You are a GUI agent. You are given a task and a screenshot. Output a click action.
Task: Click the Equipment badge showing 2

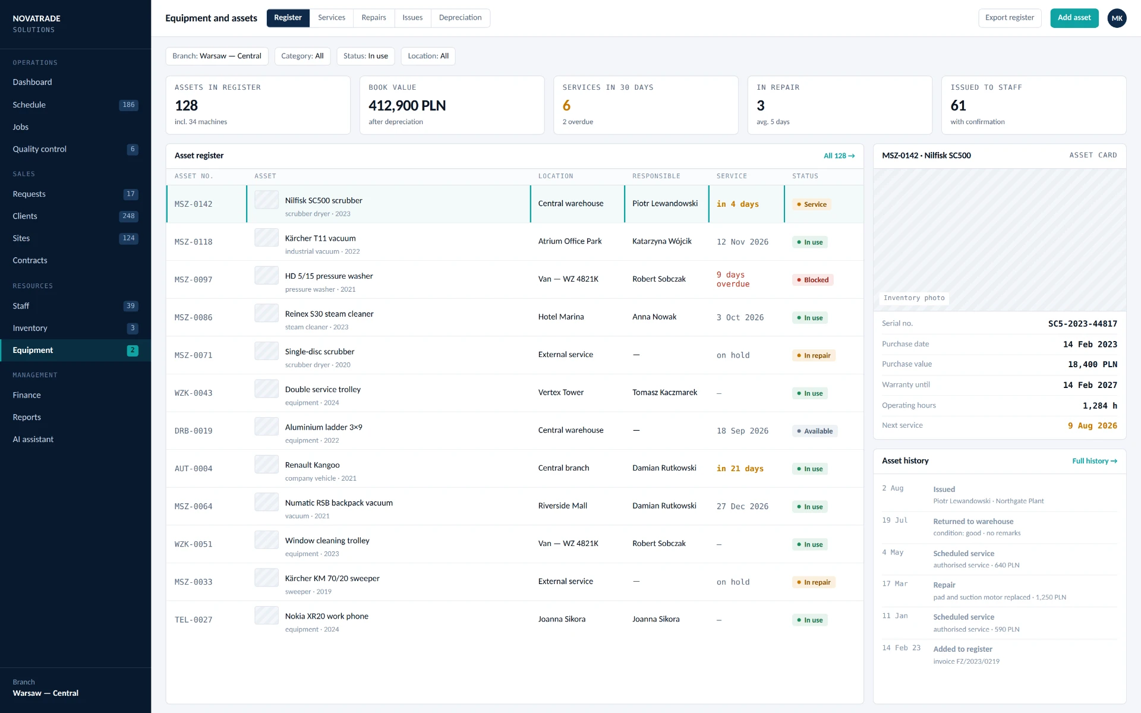[x=133, y=351]
